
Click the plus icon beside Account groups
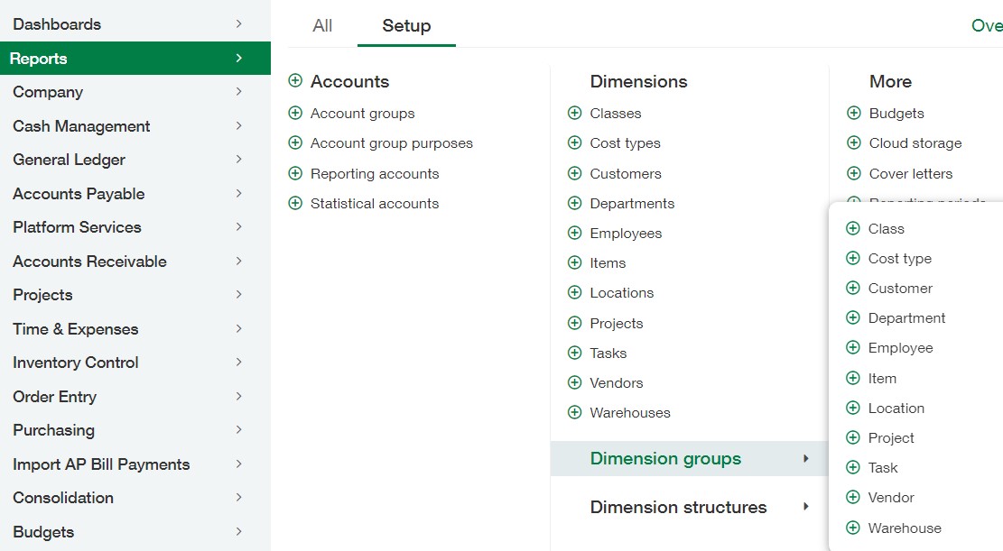295,114
